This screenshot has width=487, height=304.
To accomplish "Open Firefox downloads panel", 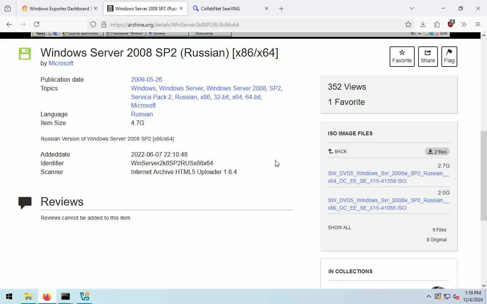I will point(423,24).
